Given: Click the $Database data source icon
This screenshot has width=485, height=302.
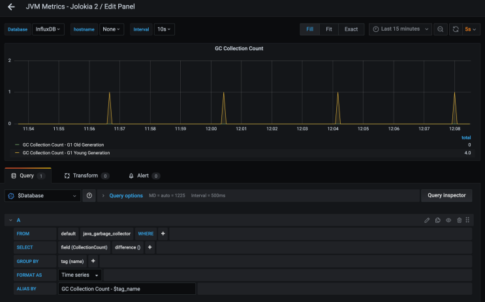Looking at the screenshot, I should (x=11, y=195).
